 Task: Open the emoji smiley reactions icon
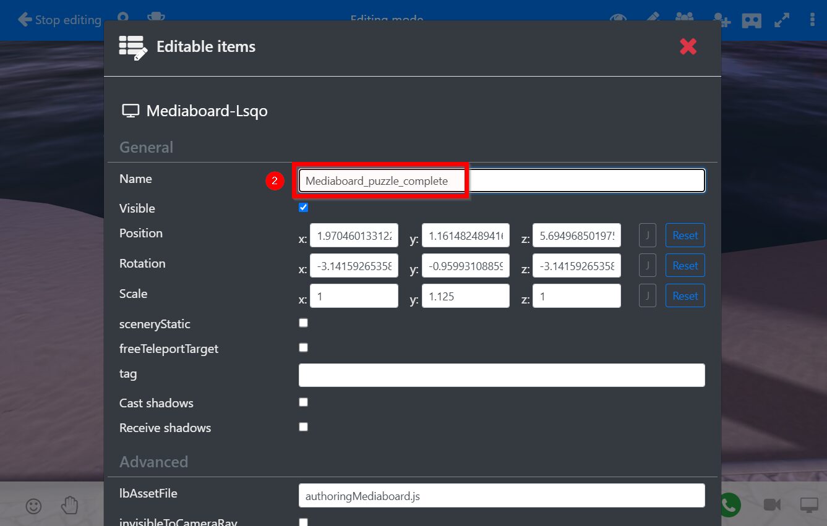(33, 506)
